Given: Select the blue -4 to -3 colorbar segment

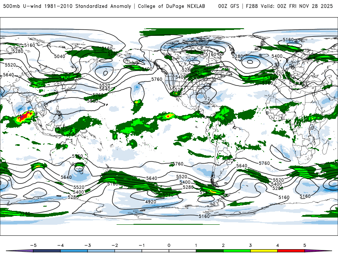Looking at the screenshot, I should 74,251.
